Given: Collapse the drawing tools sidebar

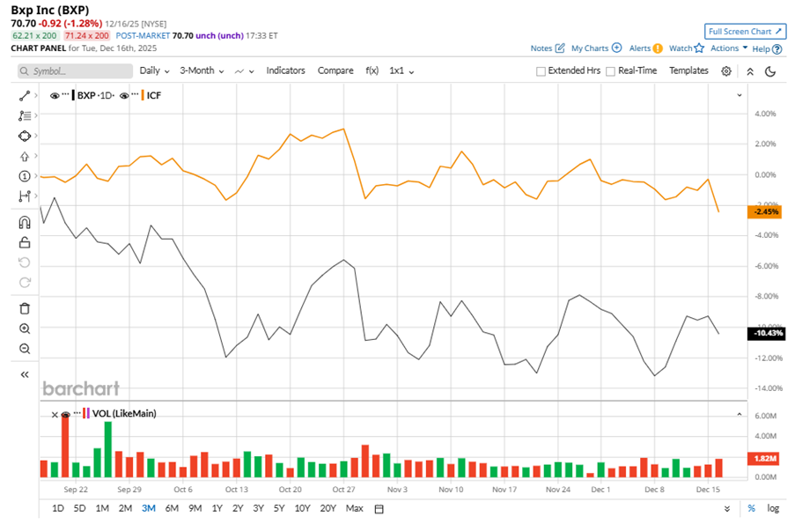Looking at the screenshot, I should coord(25,375).
